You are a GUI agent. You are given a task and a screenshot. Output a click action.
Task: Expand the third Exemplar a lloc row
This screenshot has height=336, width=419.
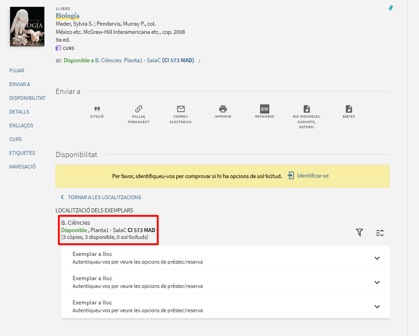(377, 307)
